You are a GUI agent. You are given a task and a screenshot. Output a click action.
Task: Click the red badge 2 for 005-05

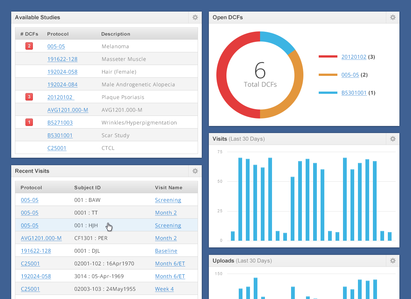[x=29, y=46]
